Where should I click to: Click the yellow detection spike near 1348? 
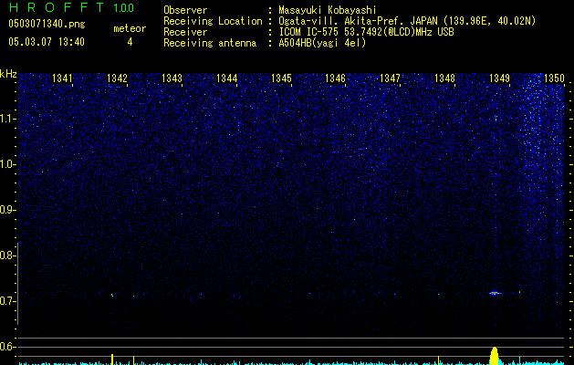pos(439,360)
